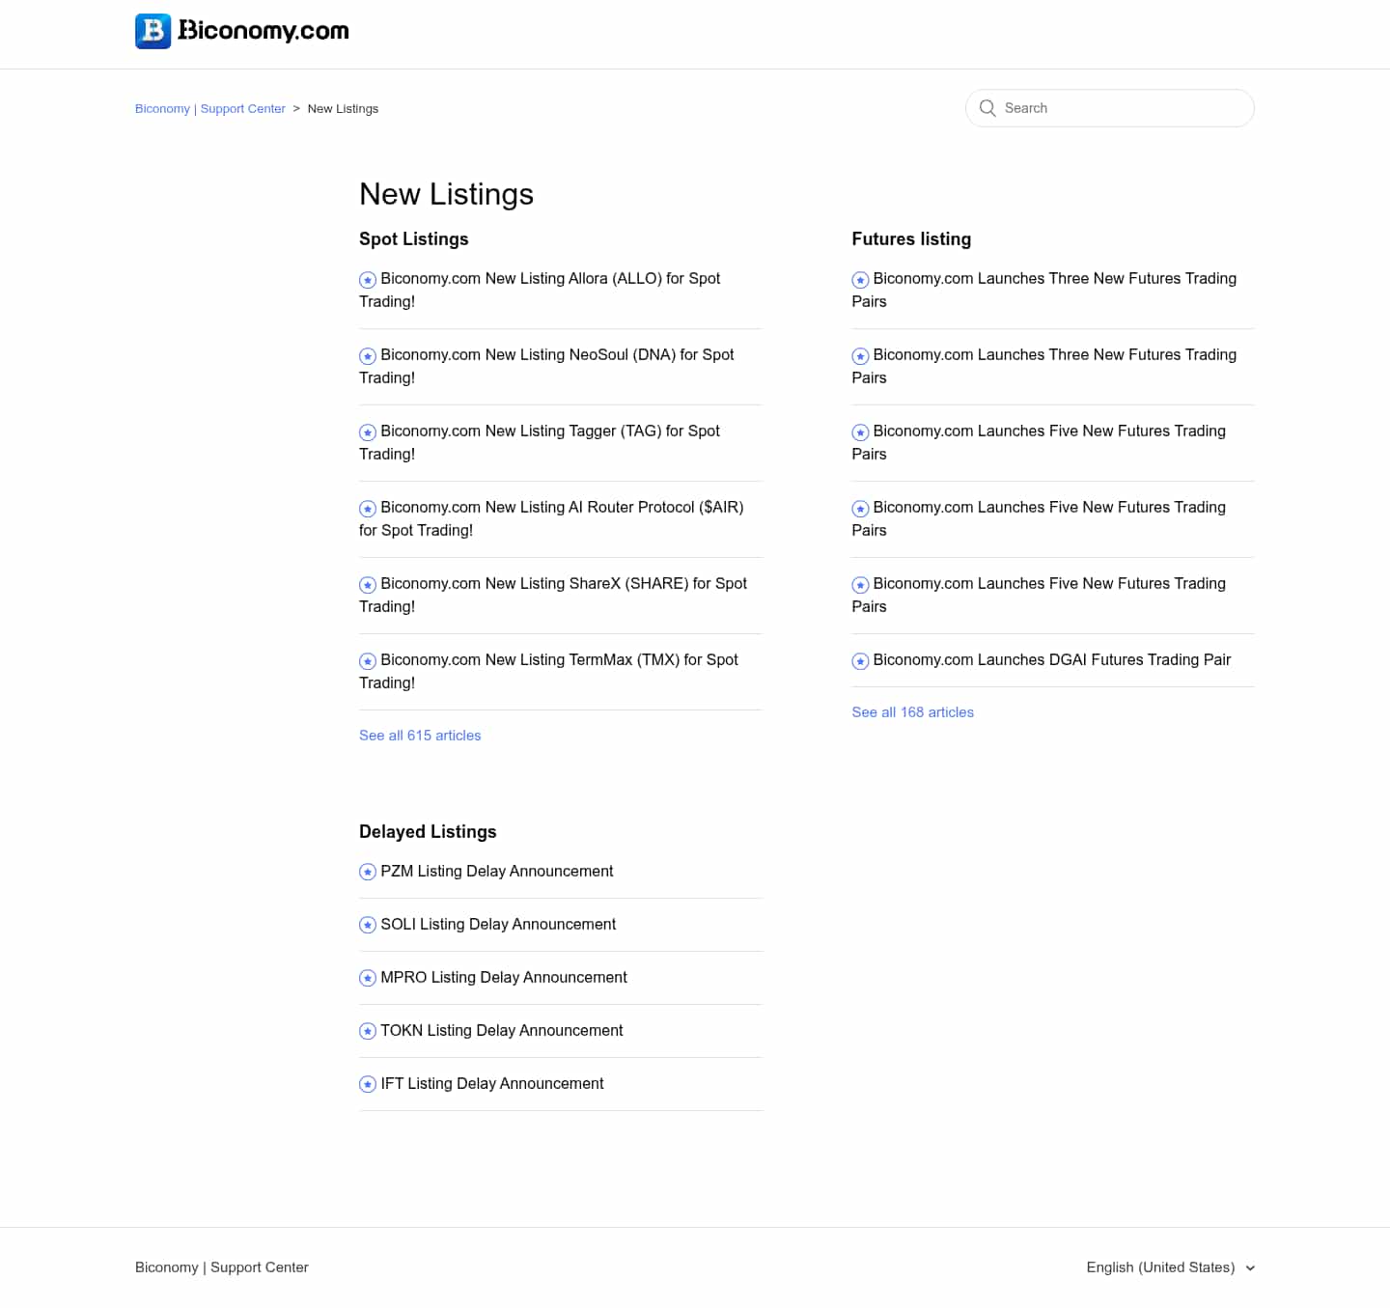This screenshot has height=1308, width=1390.
Task: Click star icon beside TermMax (TMX) listing
Action: (x=368, y=661)
